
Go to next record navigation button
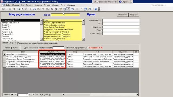pyautogui.click(x=30, y=95)
